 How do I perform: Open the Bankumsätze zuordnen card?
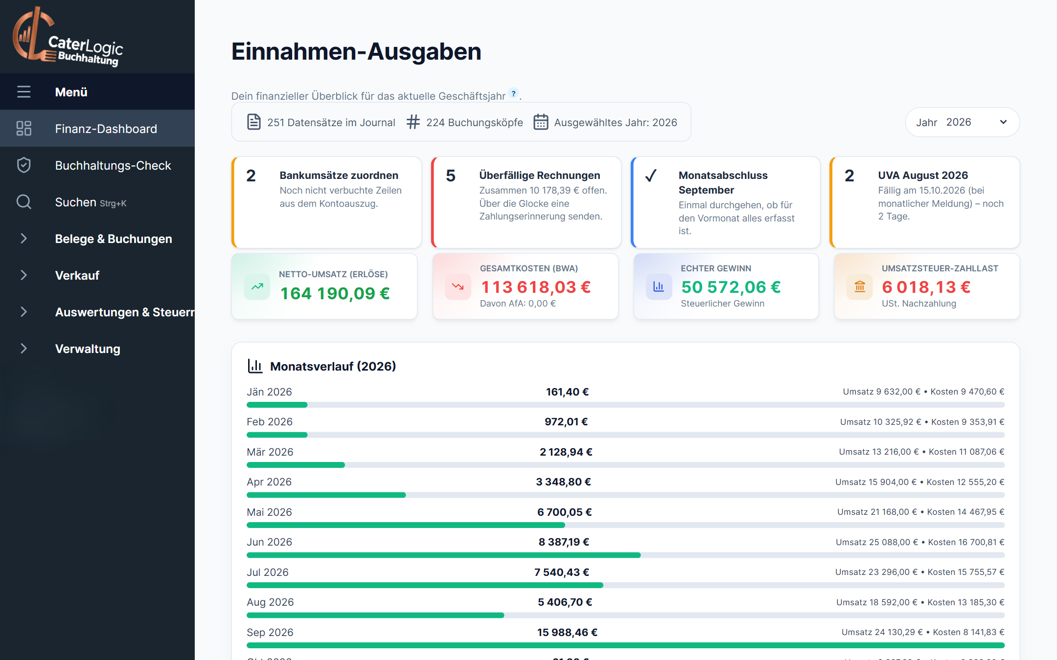point(326,202)
